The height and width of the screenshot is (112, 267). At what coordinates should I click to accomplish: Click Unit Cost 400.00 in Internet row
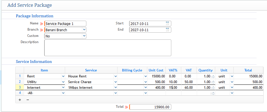pos(157,87)
